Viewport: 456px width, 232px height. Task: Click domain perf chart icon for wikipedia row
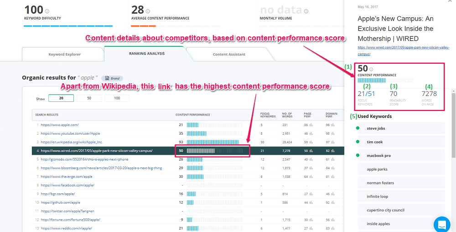click(332, 142)
